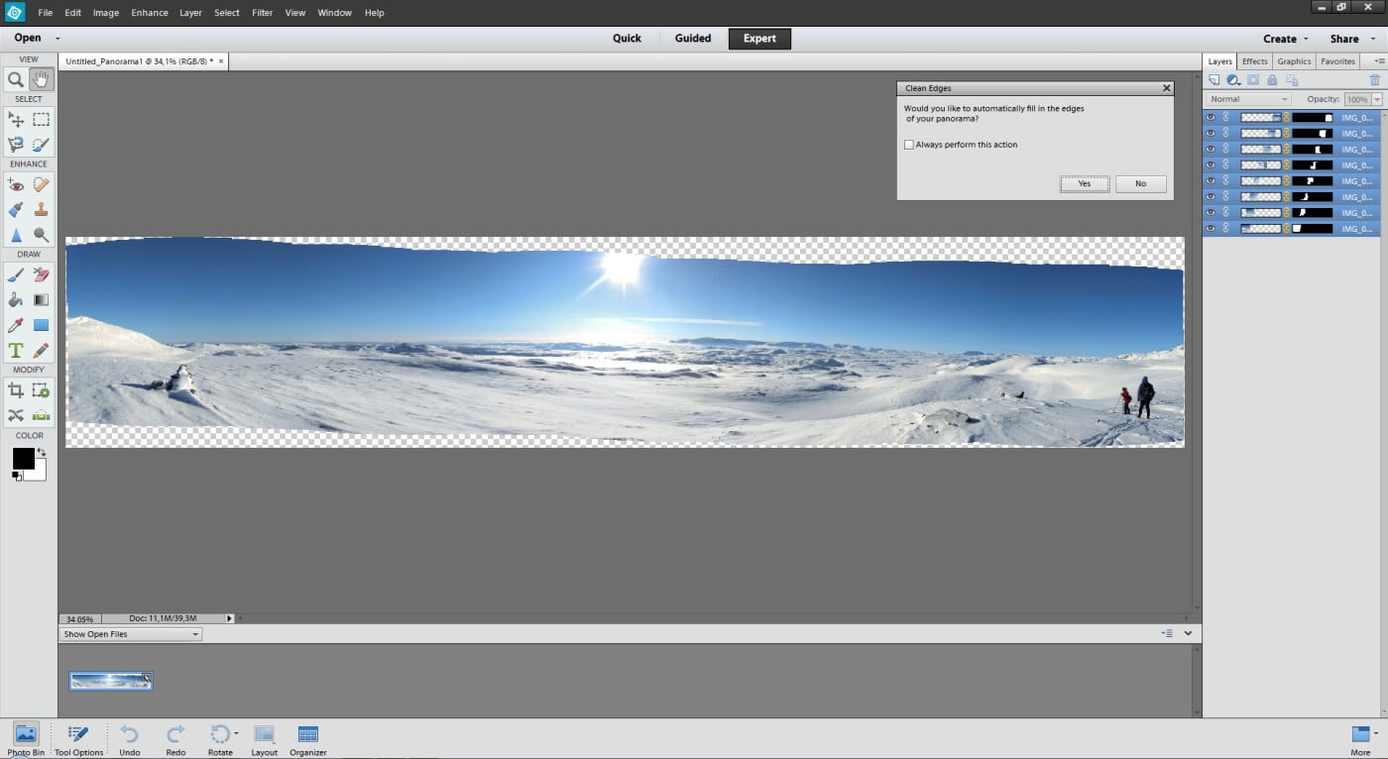Delete layer with the trash icon
The image size is (1388, 759).
[x=1374, y=80]
